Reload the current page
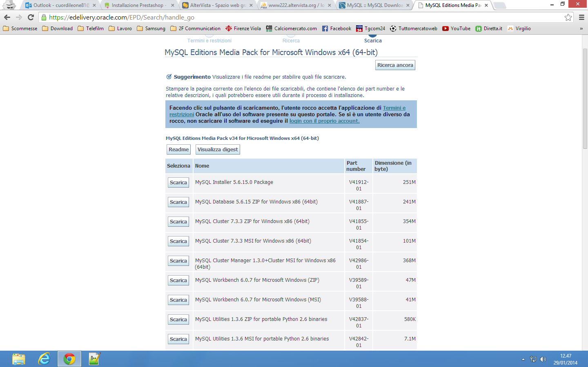This screenshot has height=367, width=588. coord(31,17)
